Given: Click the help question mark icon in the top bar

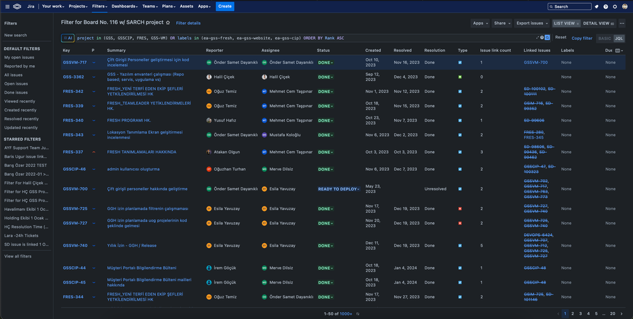Looking at the screenshot, I should click(x=606, y=6).
